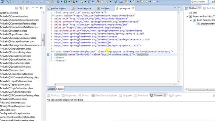Open the Run dropdown arrow
Image resolution: width=215 pixels, height=121 pixels.
click(x=69, y=2)
